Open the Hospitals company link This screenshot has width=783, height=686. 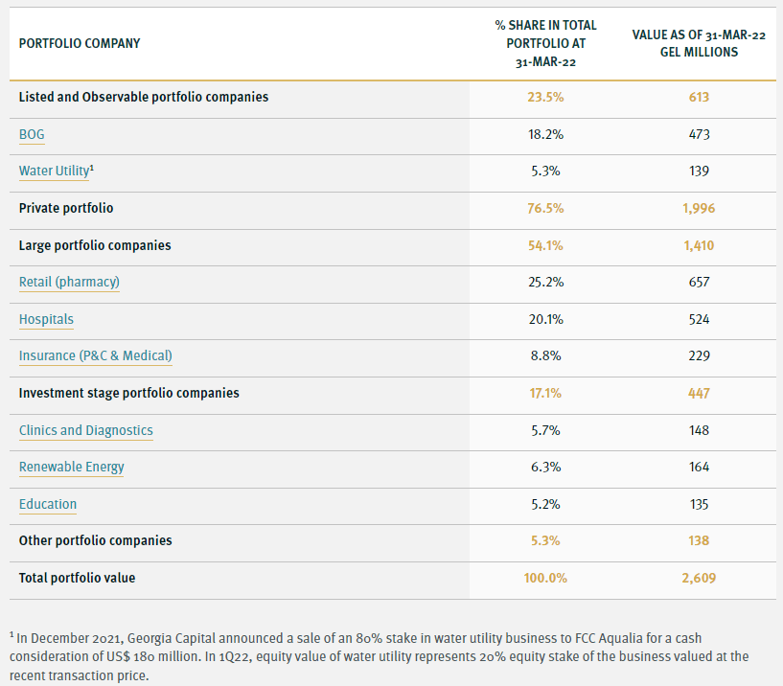pyautogui.click(x=46, y=319)
